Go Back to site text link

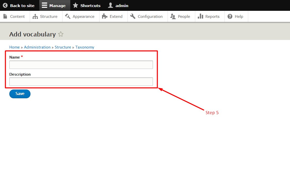click(22, 6)
